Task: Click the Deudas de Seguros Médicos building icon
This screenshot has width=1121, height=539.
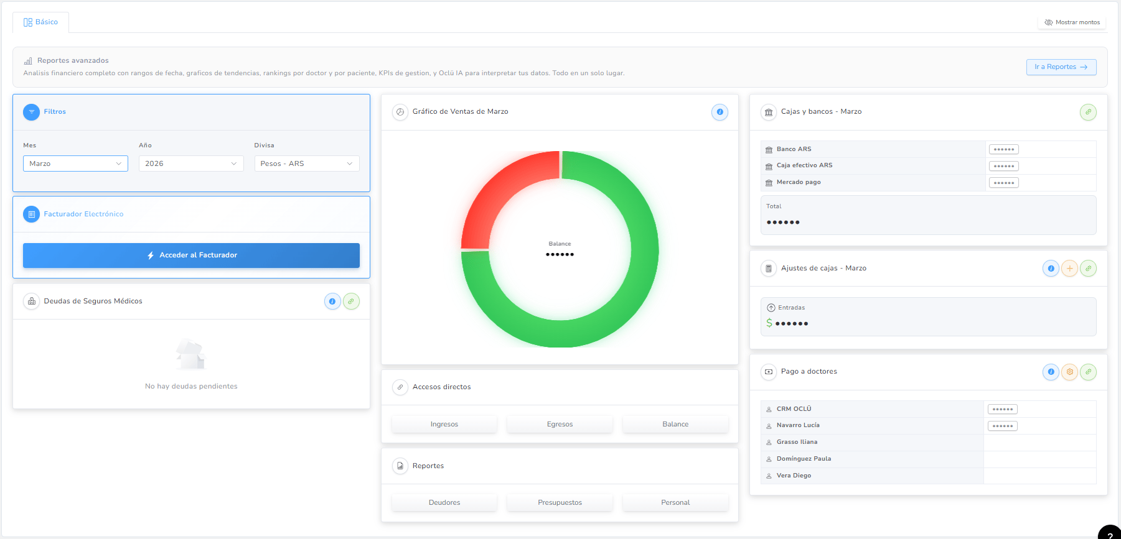Action: 31,301
